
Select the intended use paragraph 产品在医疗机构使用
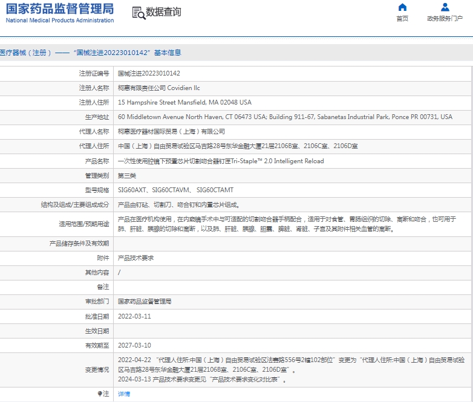pos(287,224)
